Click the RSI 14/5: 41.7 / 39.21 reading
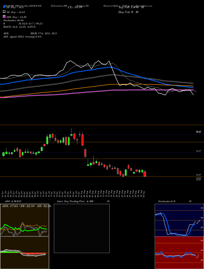This screenshot has width=204, height=269. point(23,24)
